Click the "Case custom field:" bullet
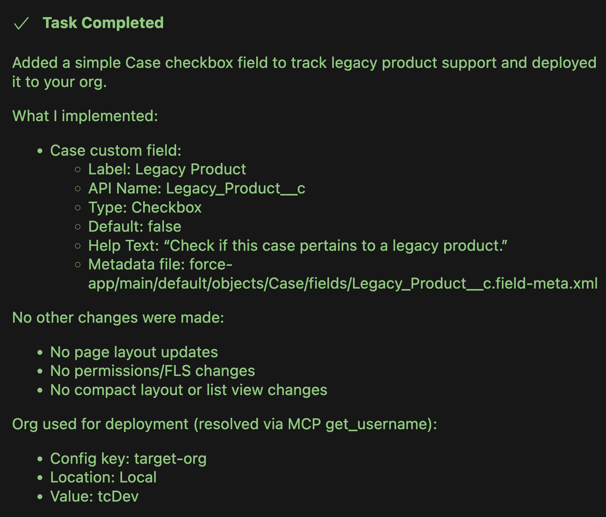Viewport: 606px width, 517px height. coord(116,151)
